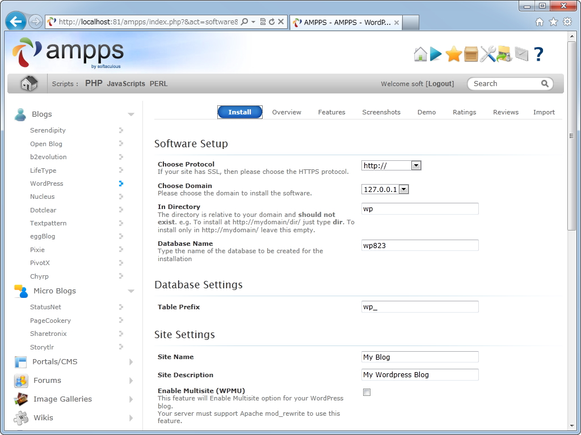Open the orange star ratings icon
This screenshot has height=435, width=581.
[453, 54]
